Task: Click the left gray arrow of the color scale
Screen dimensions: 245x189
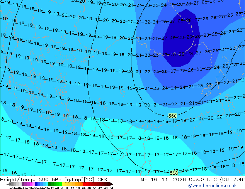Action: 9,184
